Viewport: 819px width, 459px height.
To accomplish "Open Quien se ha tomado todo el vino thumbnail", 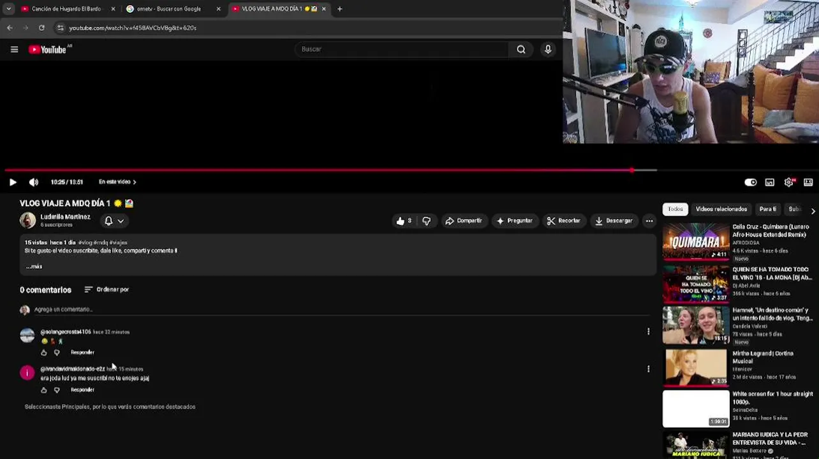I will (696, 284).
